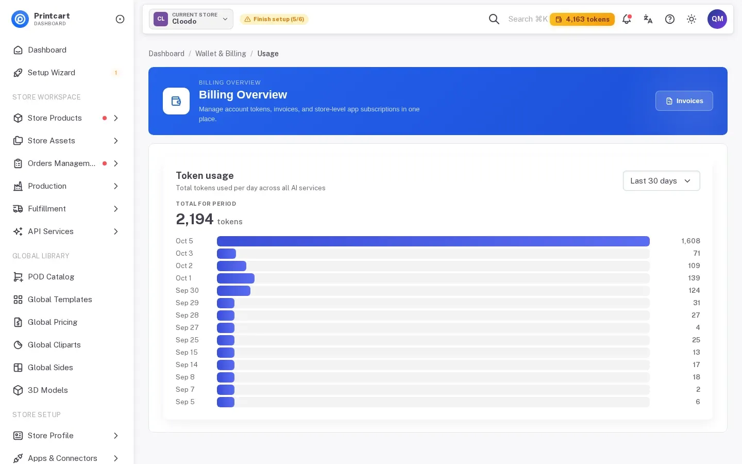Open Global Templates in sidebar
The image size is (742, 464).
click(67, 300)
